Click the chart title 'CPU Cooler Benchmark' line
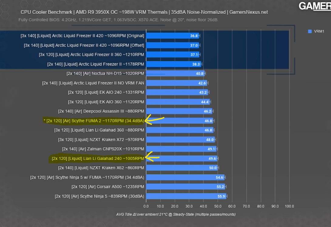 pyautogui.click(x=144, y=12)
